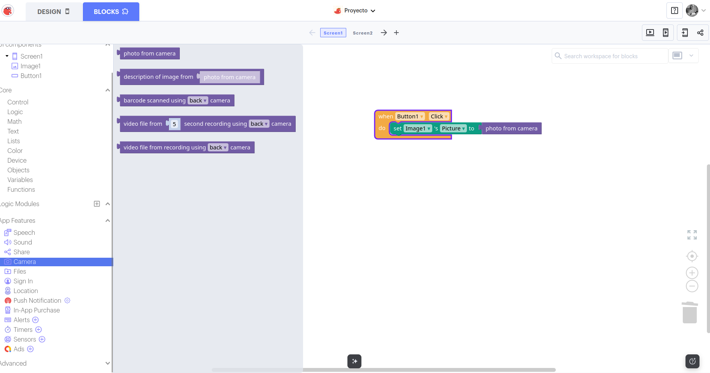Click the workspace trash can
710x373 pixels.
coord(689,312)
